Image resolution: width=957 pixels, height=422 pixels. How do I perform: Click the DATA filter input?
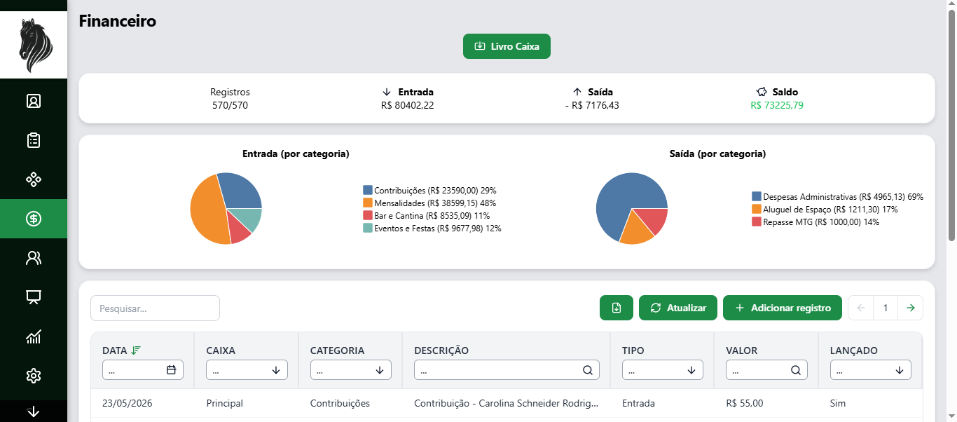[x=143, y=370]
